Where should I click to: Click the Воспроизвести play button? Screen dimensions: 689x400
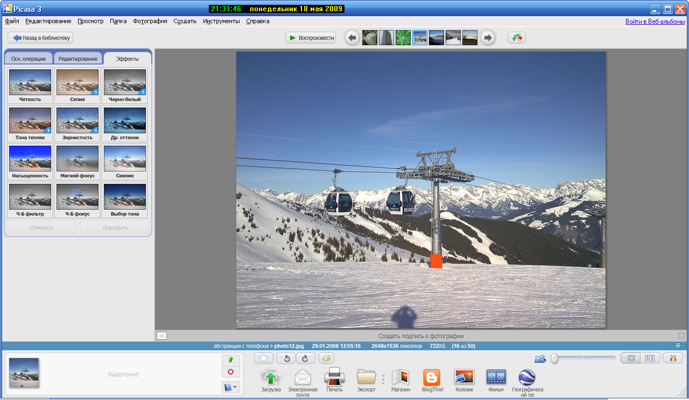coord(311,38)
